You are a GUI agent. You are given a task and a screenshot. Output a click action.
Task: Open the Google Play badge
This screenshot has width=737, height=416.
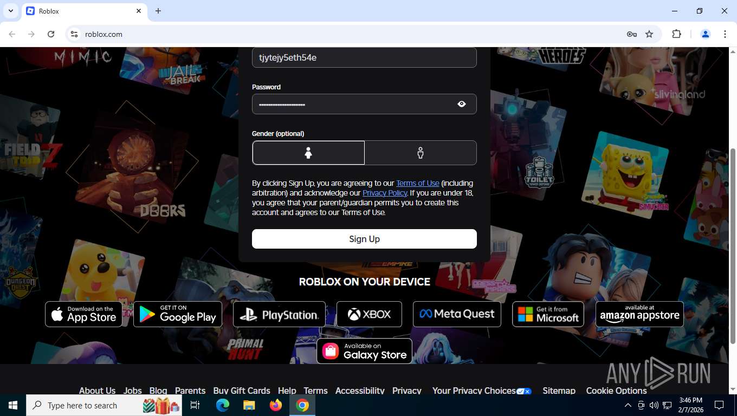pyautogui.click(x=178, y=314)
